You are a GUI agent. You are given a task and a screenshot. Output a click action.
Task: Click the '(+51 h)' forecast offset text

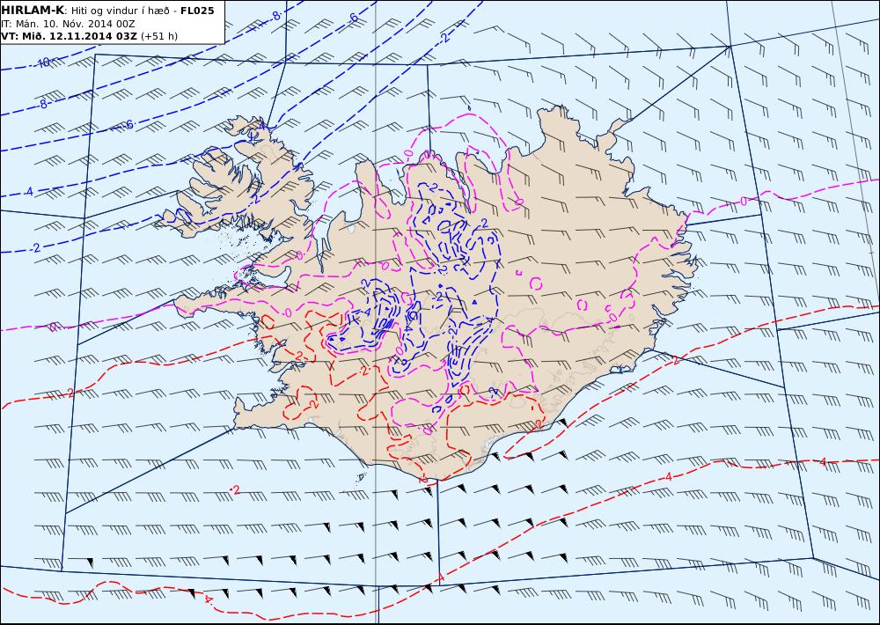coord(158,36)
